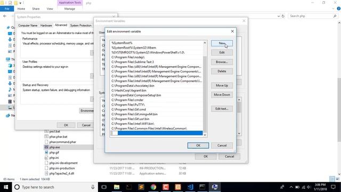Open Explorer help question mark icon
Image resolution: width=341 pixels, height=192 pixels.
(x=339, y=9)
